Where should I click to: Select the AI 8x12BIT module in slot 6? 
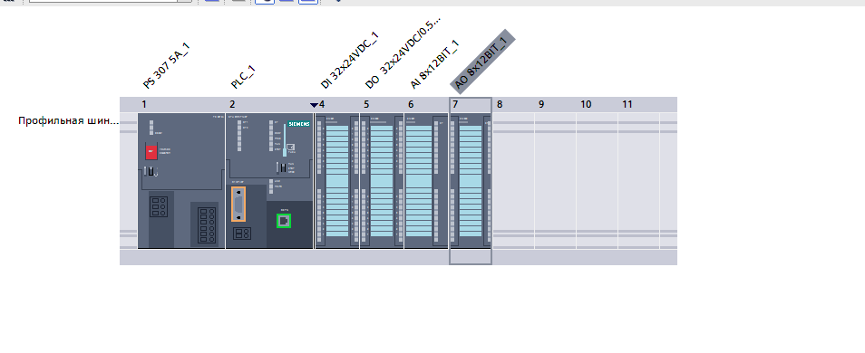[426, 181]
